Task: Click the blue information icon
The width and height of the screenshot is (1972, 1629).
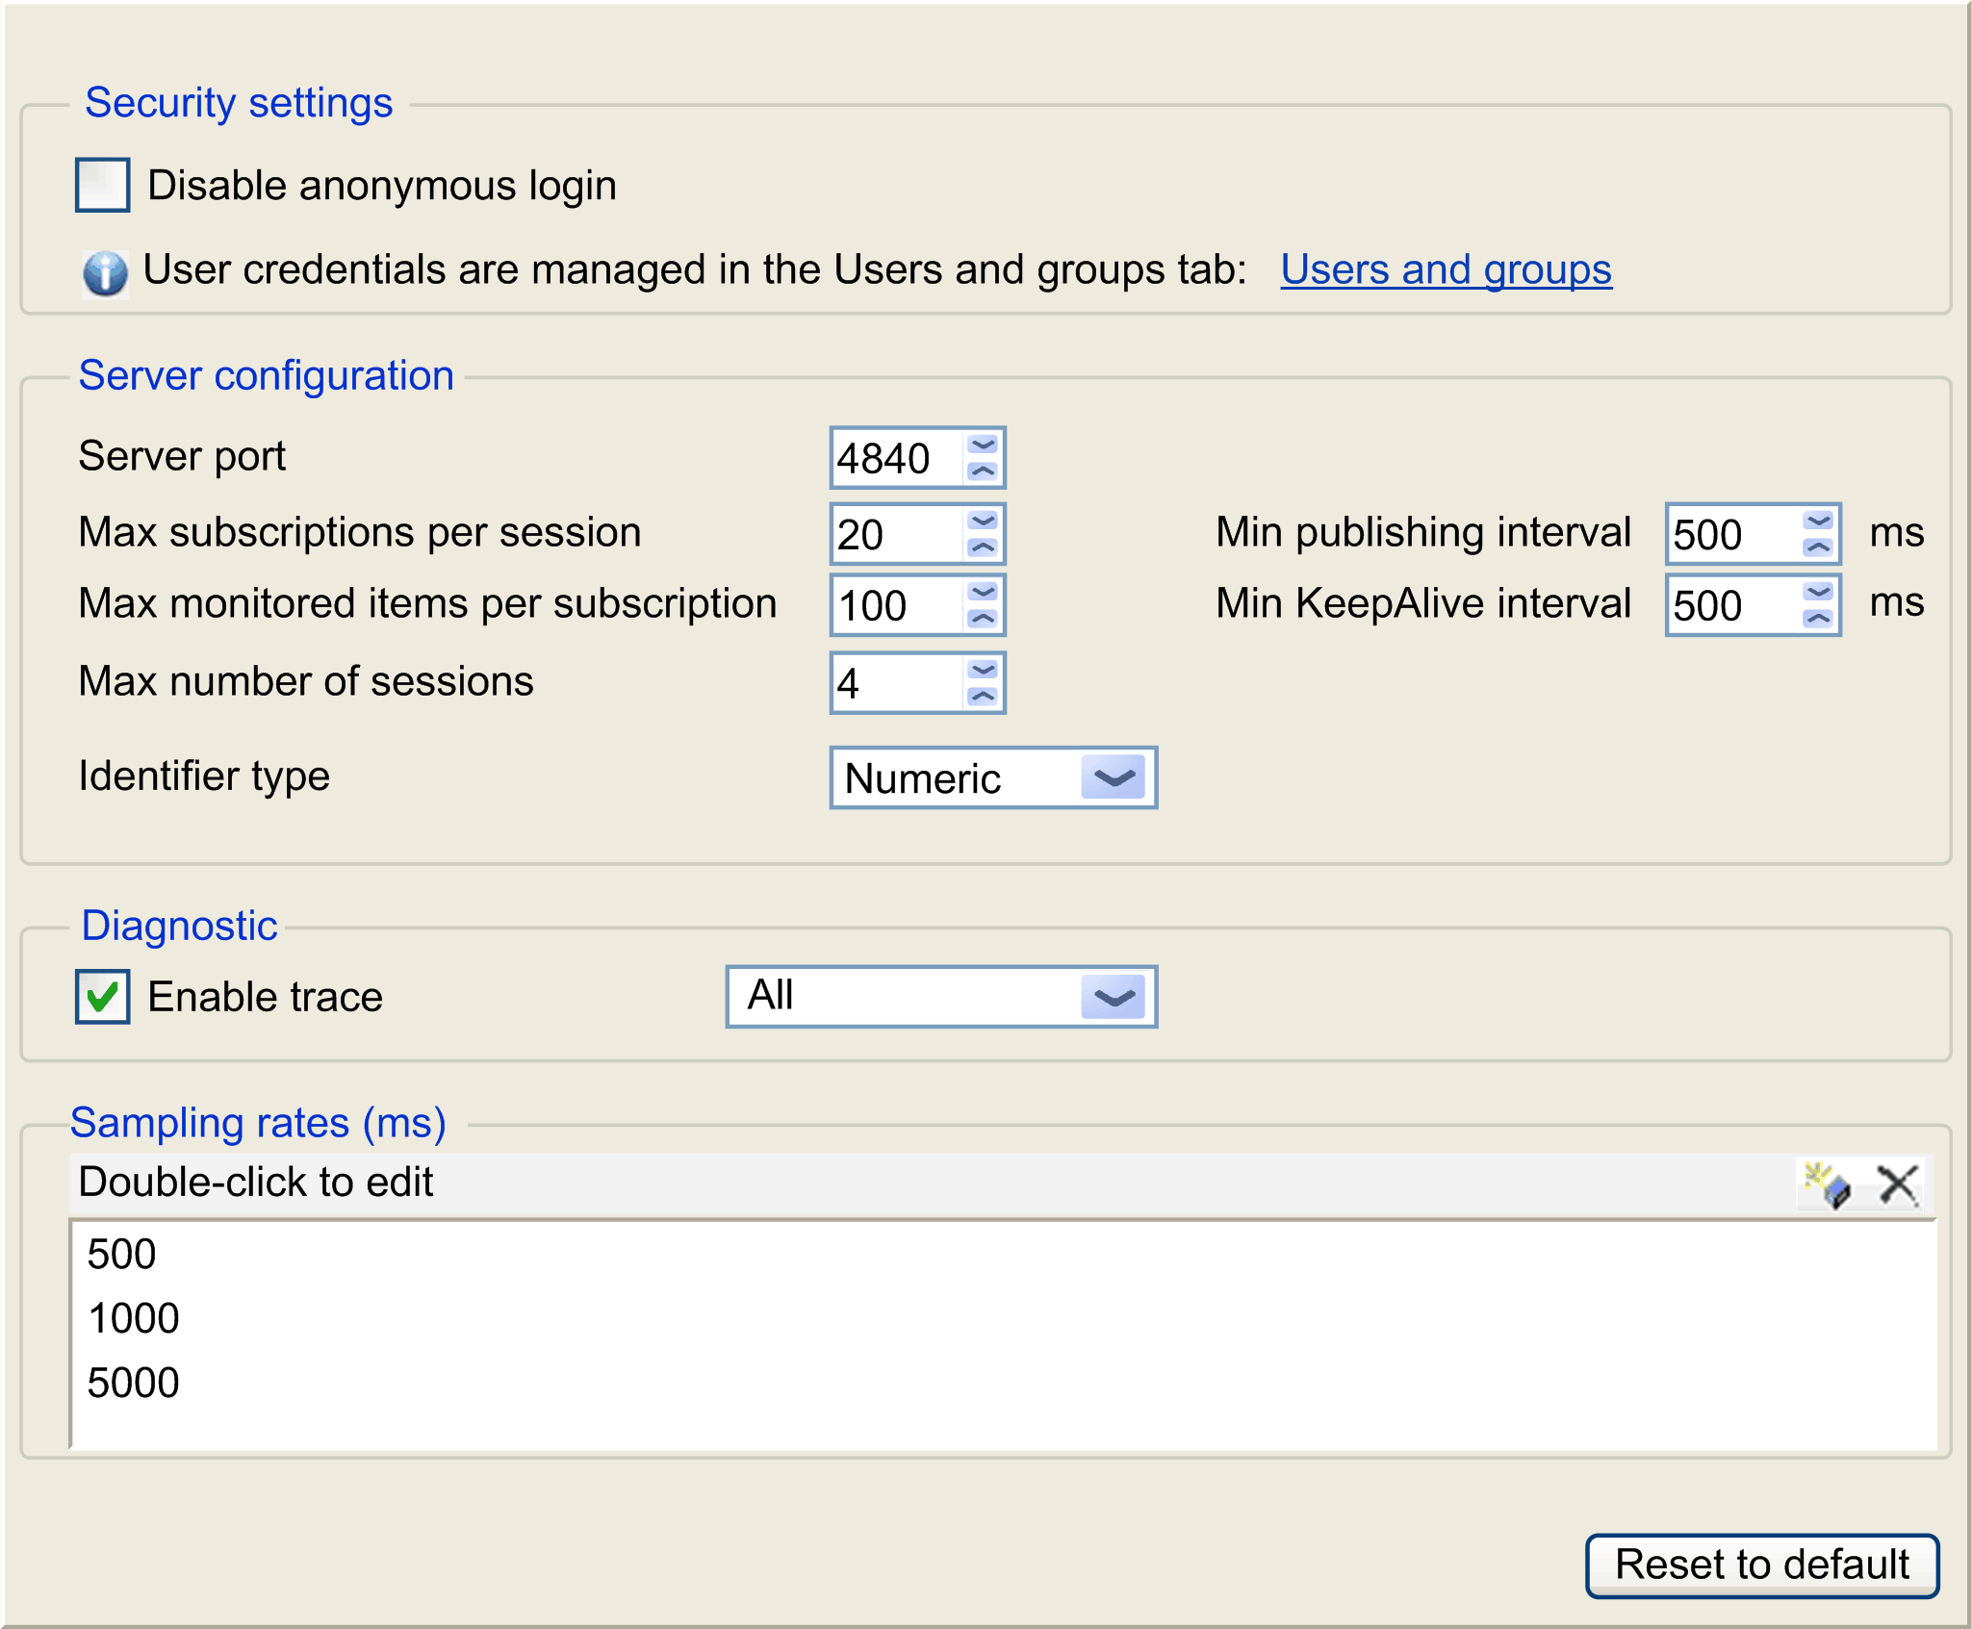Action: 105,272
